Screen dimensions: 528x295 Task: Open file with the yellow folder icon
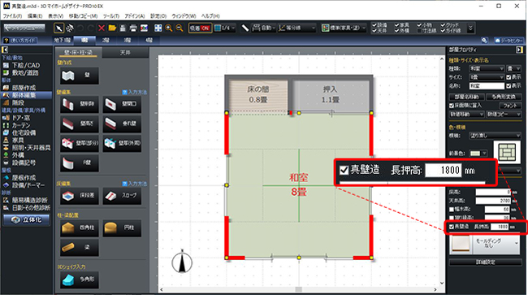[x=112, y=28]
